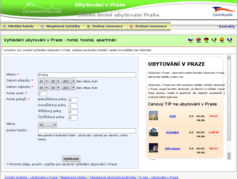Open the Hledání hotelu menu tab
The width and height of the screenshot is (238, 179).
tap(19, 26)
